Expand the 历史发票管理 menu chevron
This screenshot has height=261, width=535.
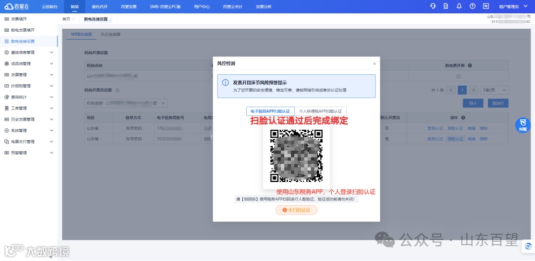[52, 119]
